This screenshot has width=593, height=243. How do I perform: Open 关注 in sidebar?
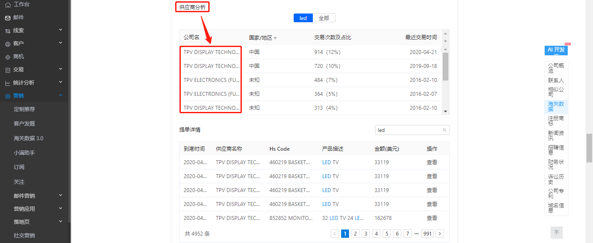(x=19, y=182)
